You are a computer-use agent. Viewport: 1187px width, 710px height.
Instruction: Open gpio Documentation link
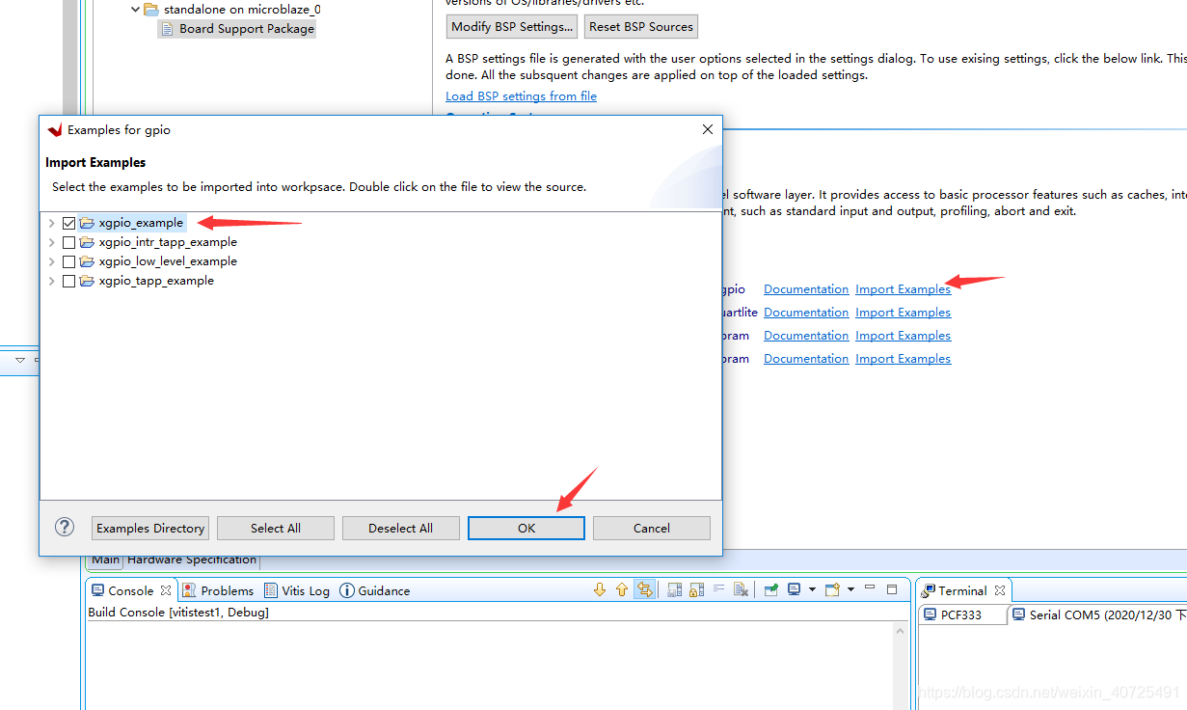click(806, 288)
